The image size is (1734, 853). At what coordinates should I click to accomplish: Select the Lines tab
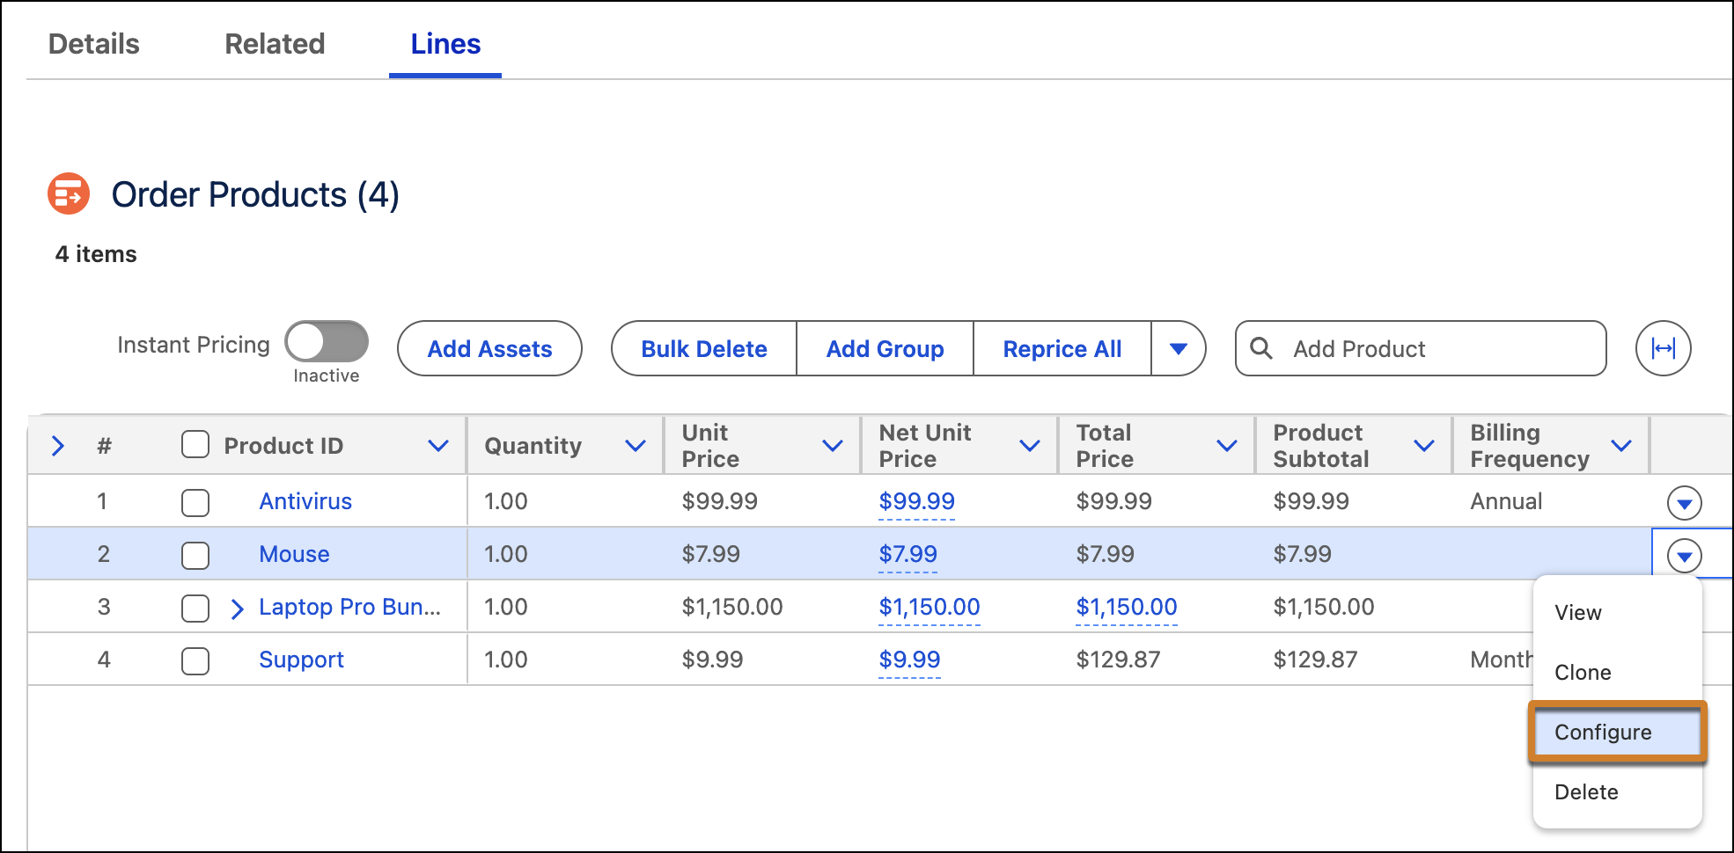click(x=445, y=44)
